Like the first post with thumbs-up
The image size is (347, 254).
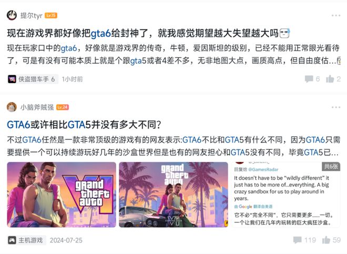tap(330, 79)
